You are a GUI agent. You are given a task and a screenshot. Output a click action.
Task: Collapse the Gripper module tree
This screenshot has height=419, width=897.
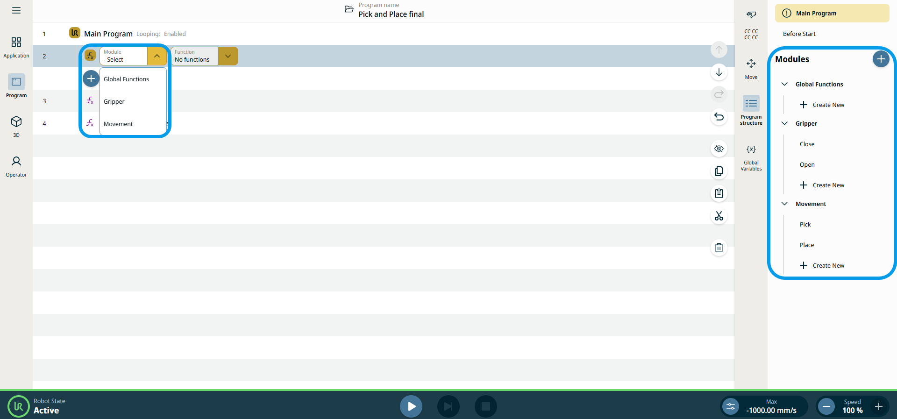pos(785,124)
